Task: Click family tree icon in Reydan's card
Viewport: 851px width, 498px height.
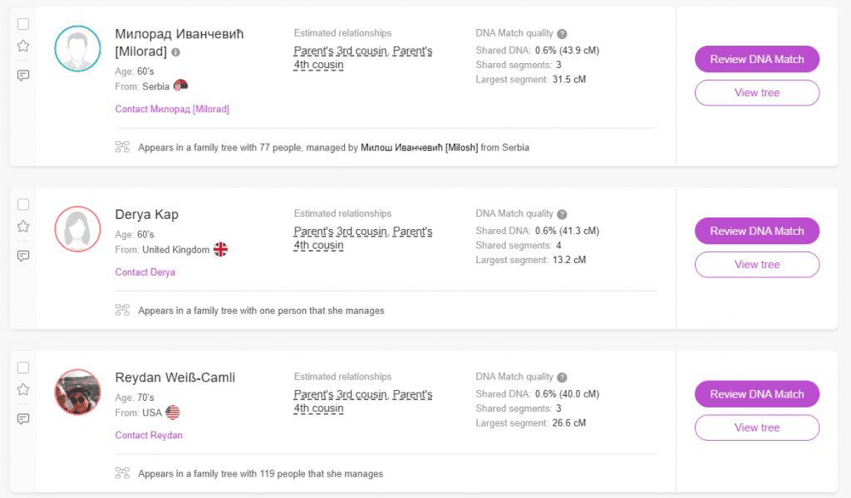Action: pyautogui.click(x=122, y=474)
